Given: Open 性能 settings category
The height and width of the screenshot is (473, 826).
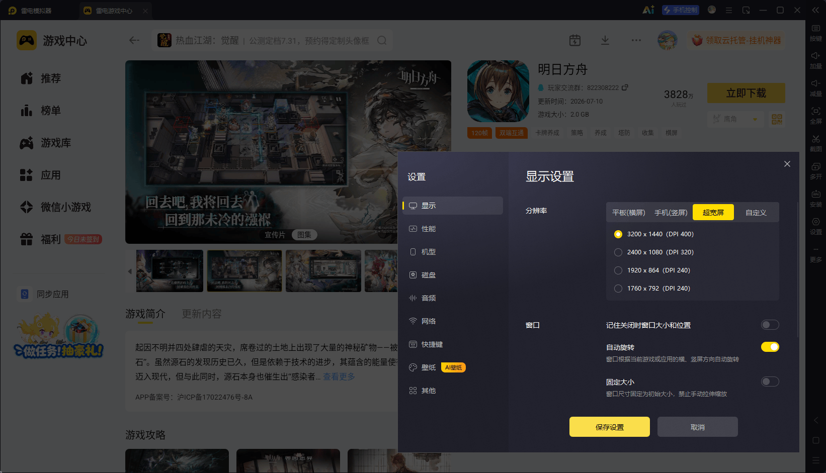Looking at the screenshot, I should tap(453, 229).
